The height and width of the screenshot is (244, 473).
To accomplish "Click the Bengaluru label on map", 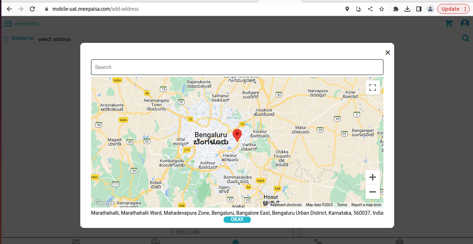I will click(x=211, y=138).
